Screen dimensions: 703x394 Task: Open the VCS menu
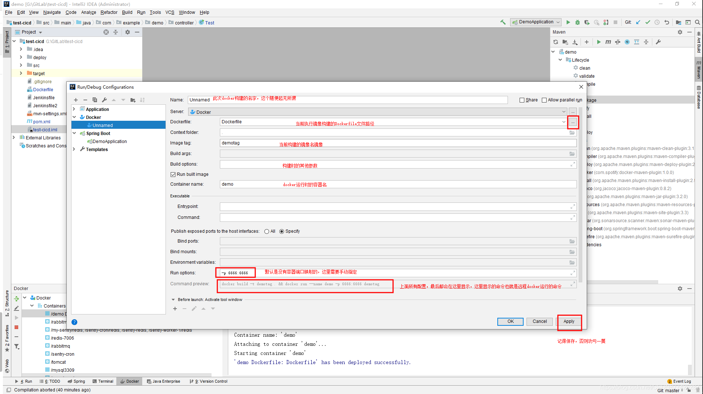pyautogui.click(x=170, y=12)
